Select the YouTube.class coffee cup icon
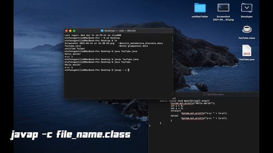Viewport: 273px width, 153px height. (247, 29)
